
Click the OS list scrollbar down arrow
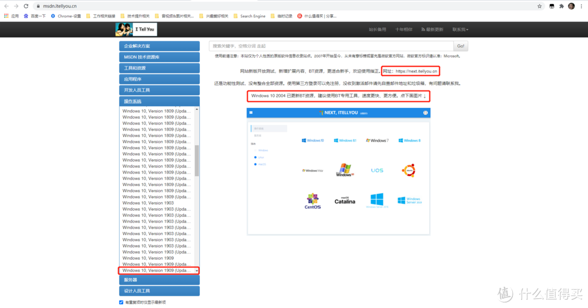[197, 270]
